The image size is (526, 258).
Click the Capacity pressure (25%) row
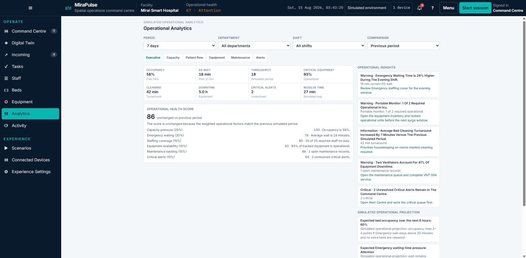tap(248, 130)
